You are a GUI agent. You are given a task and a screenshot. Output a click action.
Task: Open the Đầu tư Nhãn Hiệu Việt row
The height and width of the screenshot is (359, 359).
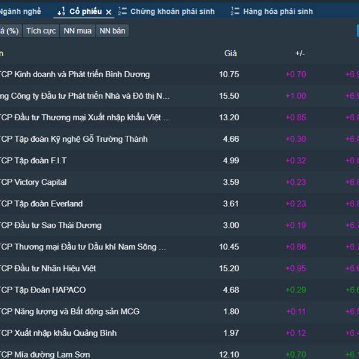[180, 268]
